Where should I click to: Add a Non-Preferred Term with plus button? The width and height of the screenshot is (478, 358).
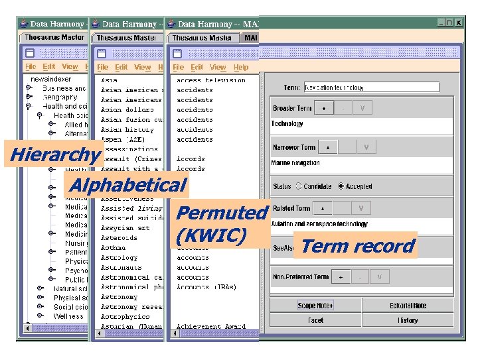(341, 276)
